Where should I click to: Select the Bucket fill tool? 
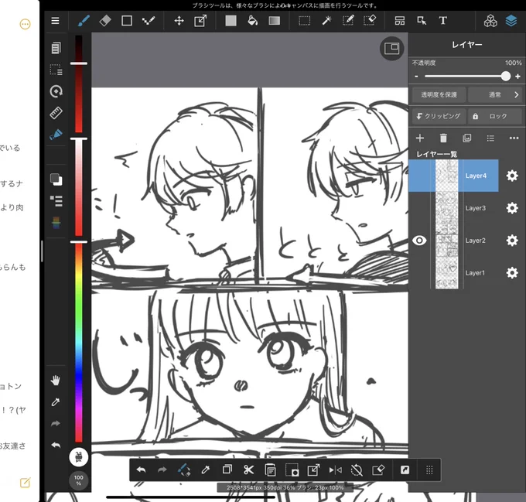pyautogui.click(x=252, y=21)
